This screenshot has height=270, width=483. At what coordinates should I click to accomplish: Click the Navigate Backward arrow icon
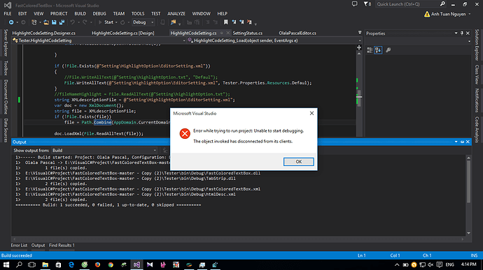click(11, 22)
